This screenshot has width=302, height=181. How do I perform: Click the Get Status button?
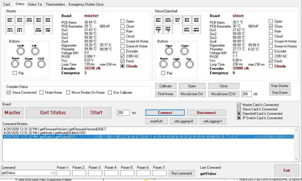coord(53,112)
